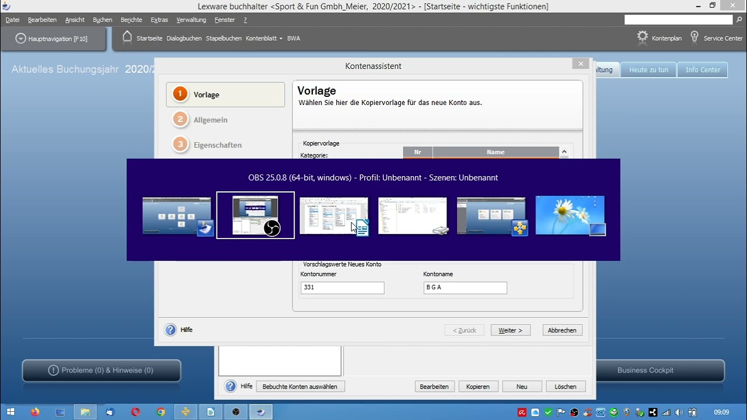747x420 pixels.
Task: Open the Fenster menu
Action: (x=225, y=20)
